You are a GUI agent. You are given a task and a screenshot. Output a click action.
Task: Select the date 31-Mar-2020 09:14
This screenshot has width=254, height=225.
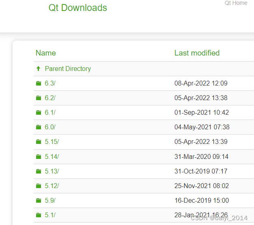pos(201,157)
